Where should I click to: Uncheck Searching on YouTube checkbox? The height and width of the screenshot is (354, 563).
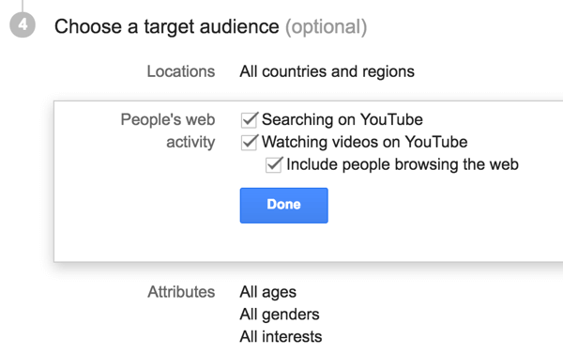click(250, 120)
